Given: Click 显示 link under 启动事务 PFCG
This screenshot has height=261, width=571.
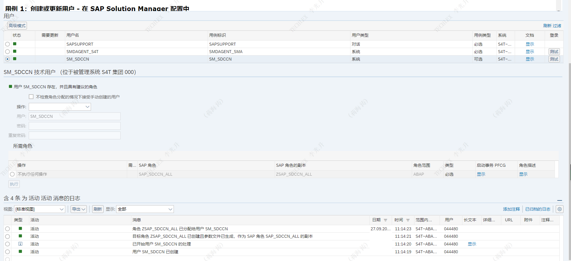Looking at the screenshot, I should pyautogui.click(x=481, y=174).
